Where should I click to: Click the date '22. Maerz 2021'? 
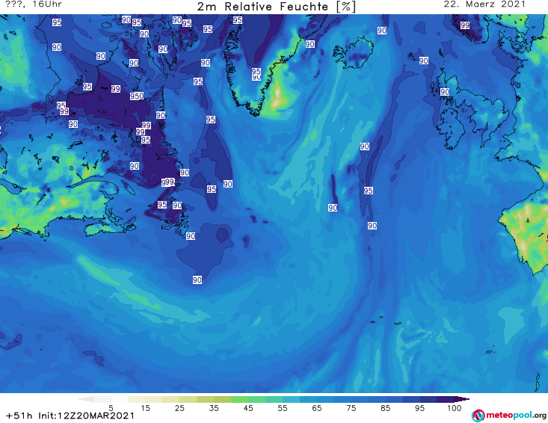click(484, 4)
